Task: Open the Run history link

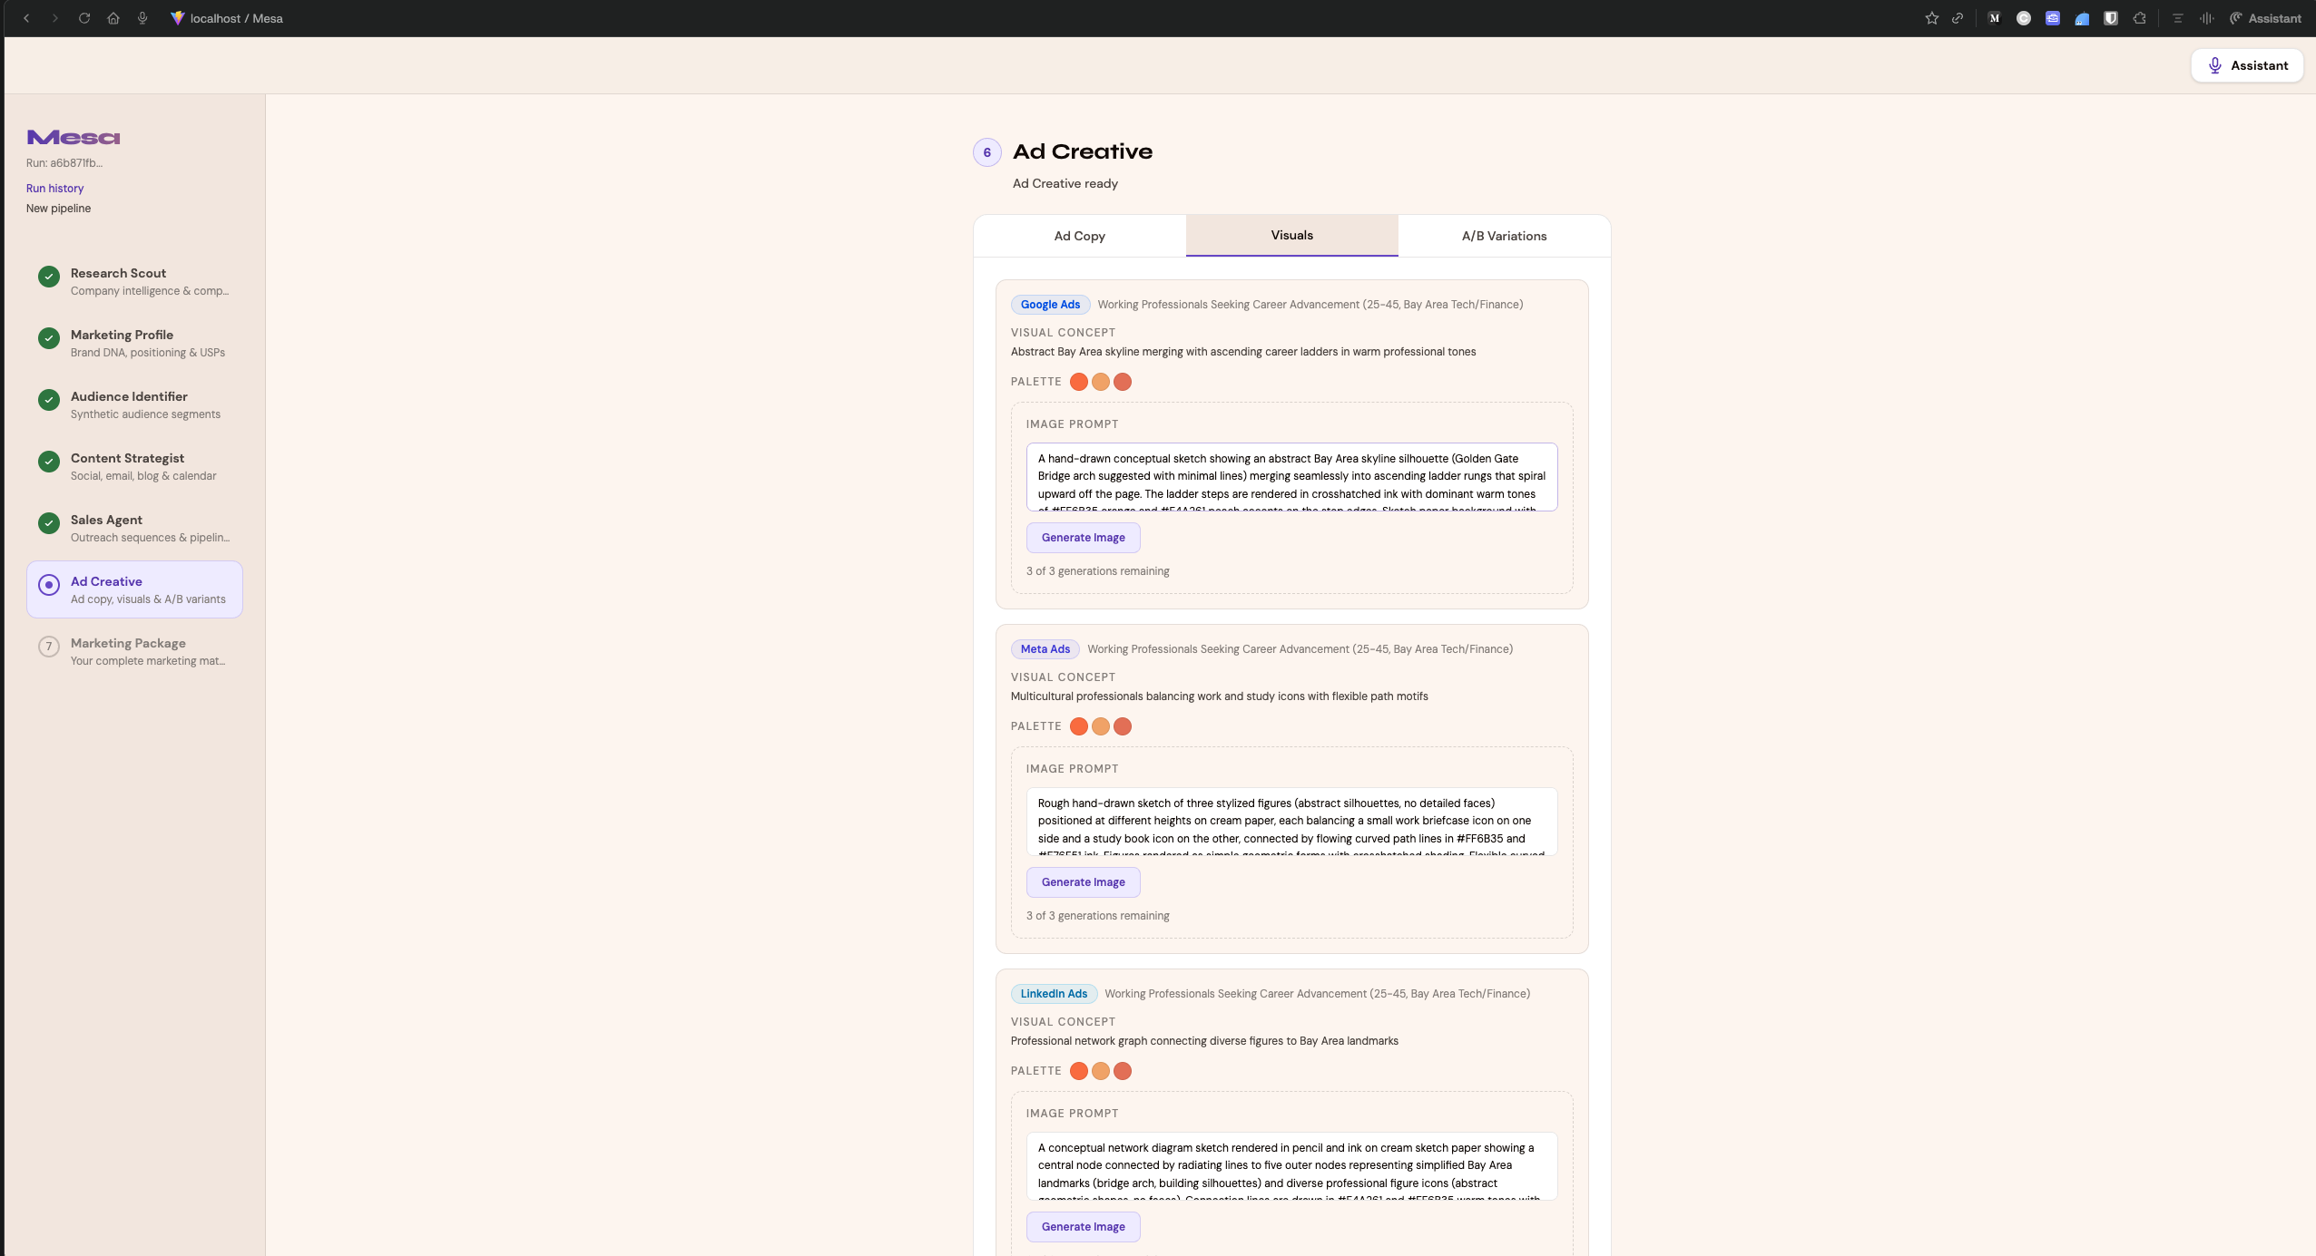Action: click(54, 189)
